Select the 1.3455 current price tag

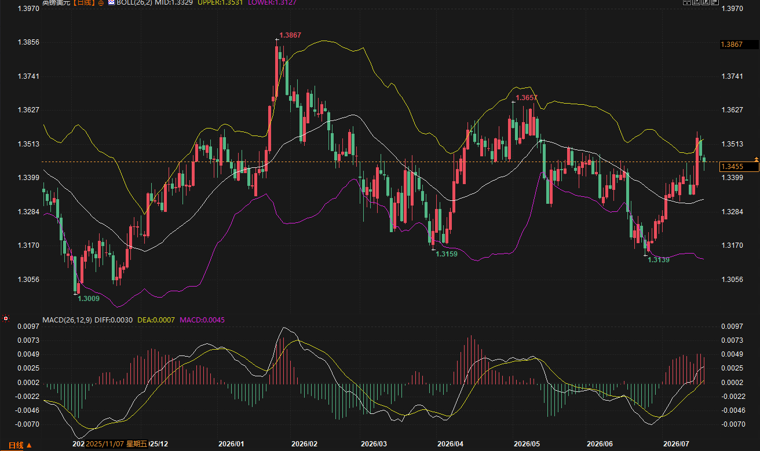coord(739,167)
